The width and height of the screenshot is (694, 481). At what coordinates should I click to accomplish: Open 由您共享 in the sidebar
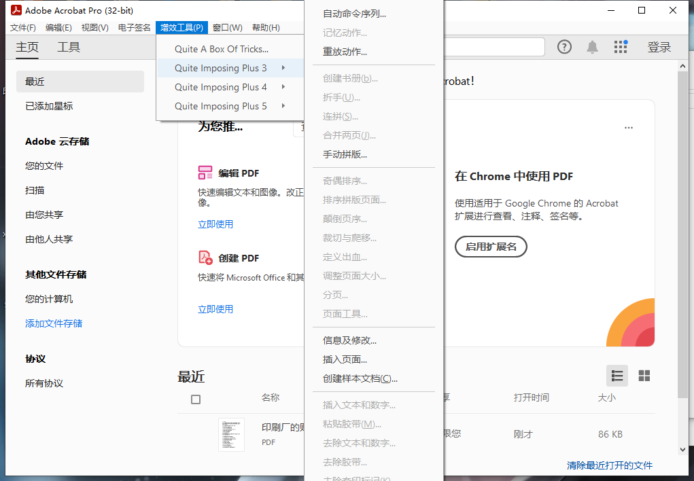click(44, 215)
